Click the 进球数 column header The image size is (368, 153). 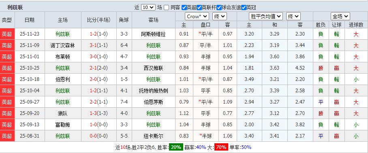click(356, 25)
